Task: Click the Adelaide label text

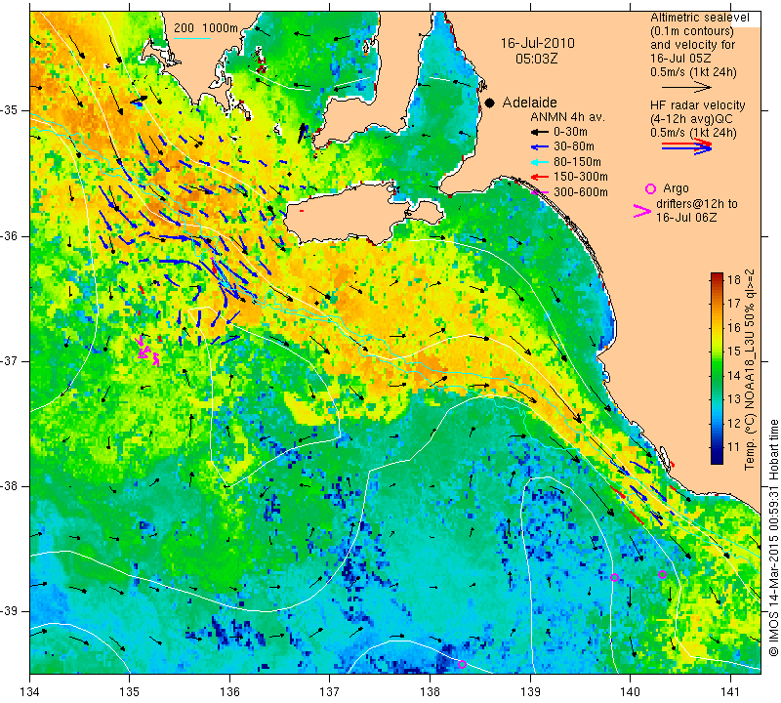Action: pos(529,103)
